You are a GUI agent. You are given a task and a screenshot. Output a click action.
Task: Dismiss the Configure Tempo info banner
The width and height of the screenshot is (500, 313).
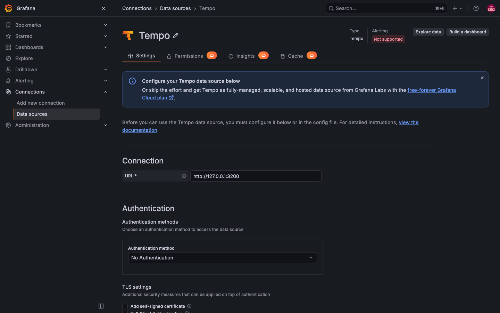click(482, 78)
